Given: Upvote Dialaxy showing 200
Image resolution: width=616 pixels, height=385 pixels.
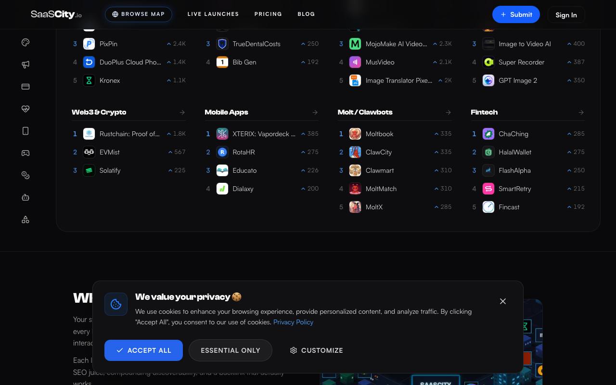Looking at the screenshot, I should (309, 189).
